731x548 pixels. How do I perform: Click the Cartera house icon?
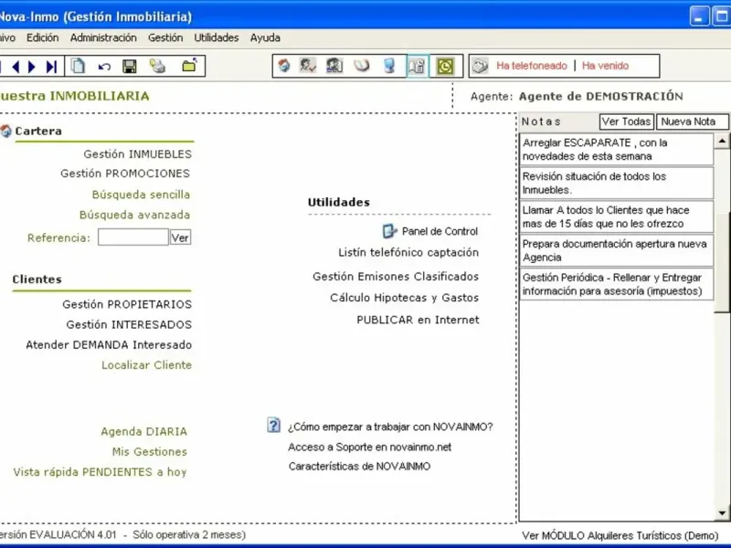[x=5, y=131]
